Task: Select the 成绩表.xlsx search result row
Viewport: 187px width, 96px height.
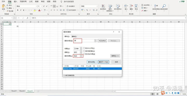Action: pos(92,69)
